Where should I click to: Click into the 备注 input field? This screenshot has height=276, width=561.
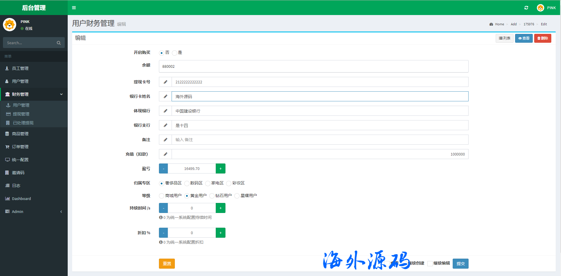[x=320, y=140]
